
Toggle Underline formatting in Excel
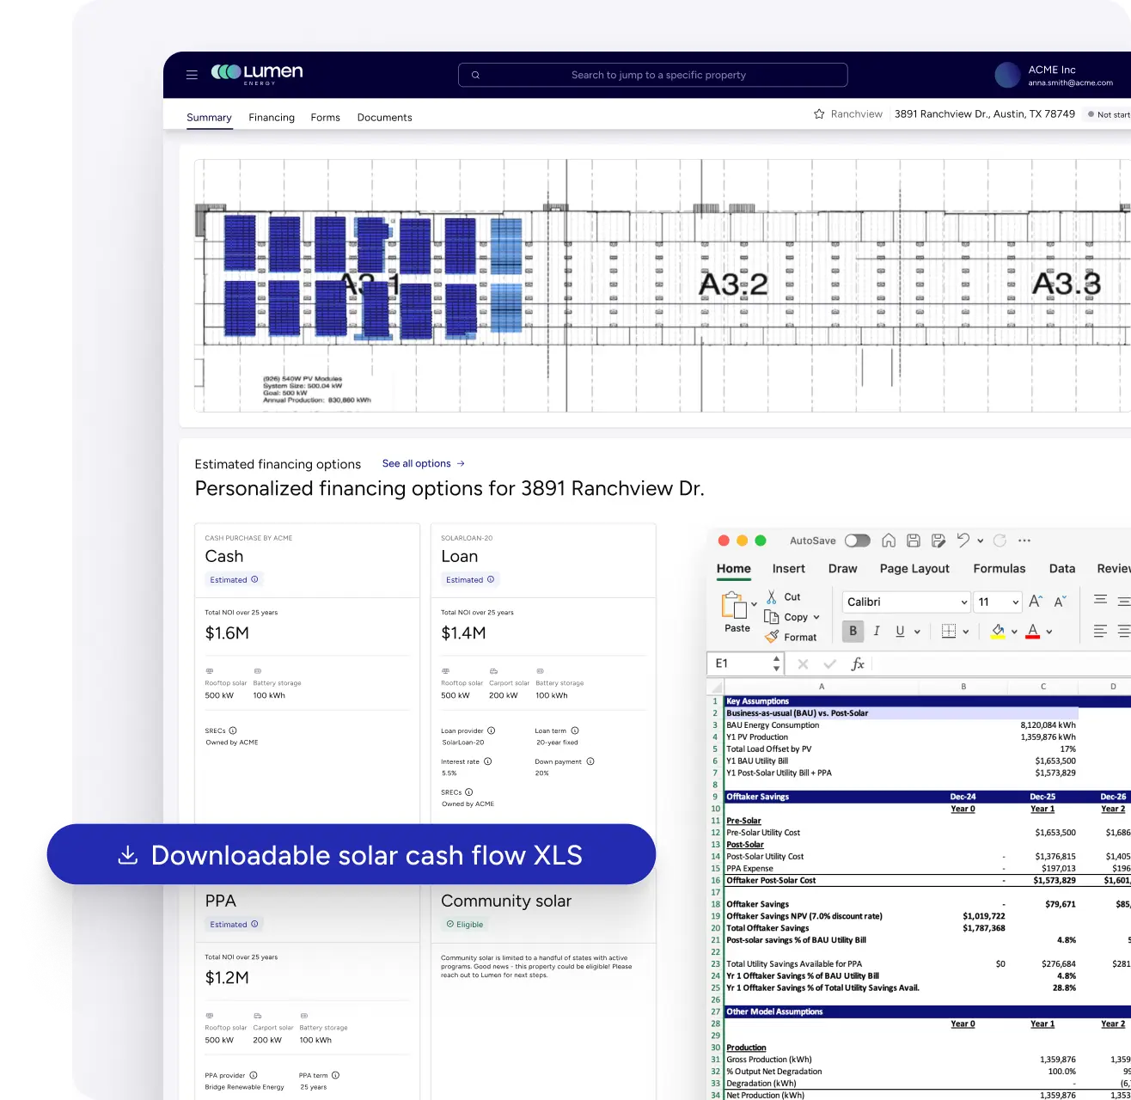pos(900,631)
